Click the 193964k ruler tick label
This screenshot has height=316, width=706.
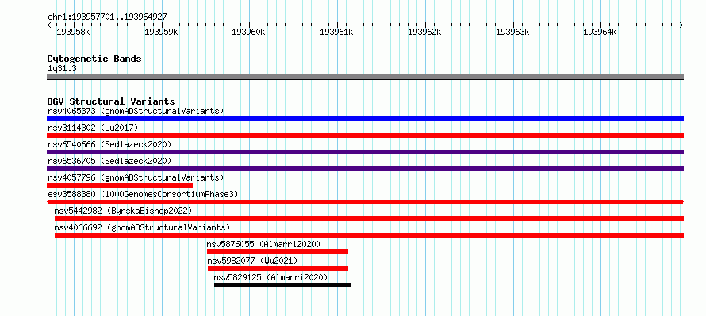click(600, 32)
